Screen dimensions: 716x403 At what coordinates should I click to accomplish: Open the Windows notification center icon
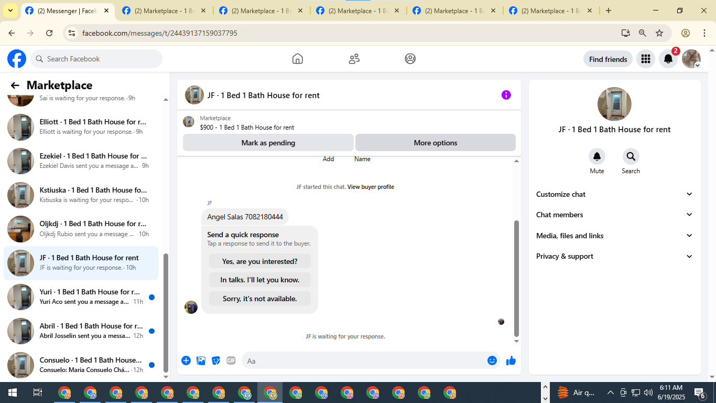tap(700, 393)
